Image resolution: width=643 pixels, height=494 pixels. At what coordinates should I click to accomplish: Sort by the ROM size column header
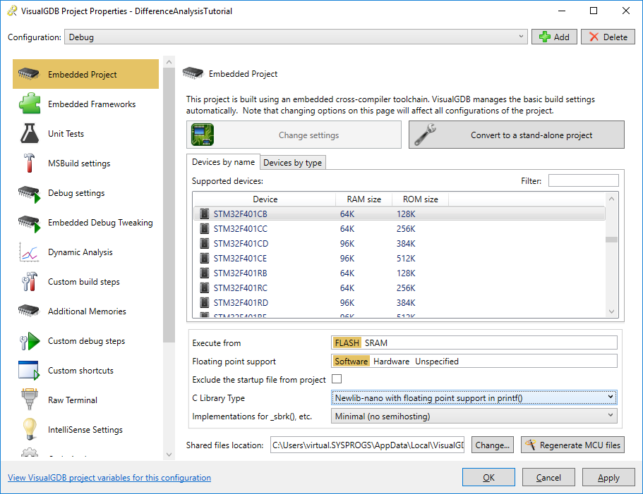(421, 199)
